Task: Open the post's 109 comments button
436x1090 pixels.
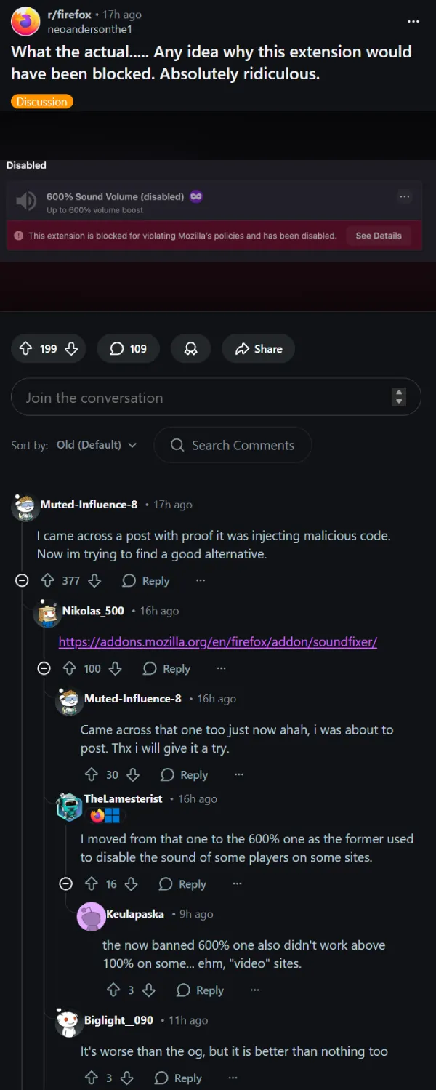Action: coord(128,349)
